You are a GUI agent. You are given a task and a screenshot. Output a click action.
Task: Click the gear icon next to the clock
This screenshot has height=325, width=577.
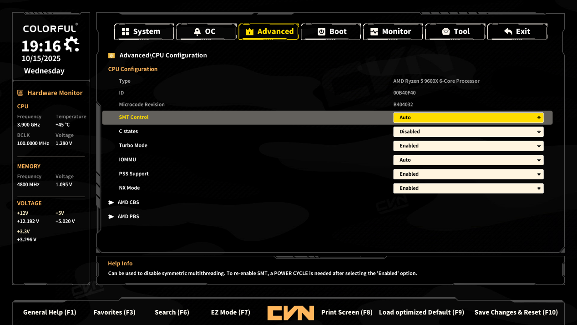point(71,44)
